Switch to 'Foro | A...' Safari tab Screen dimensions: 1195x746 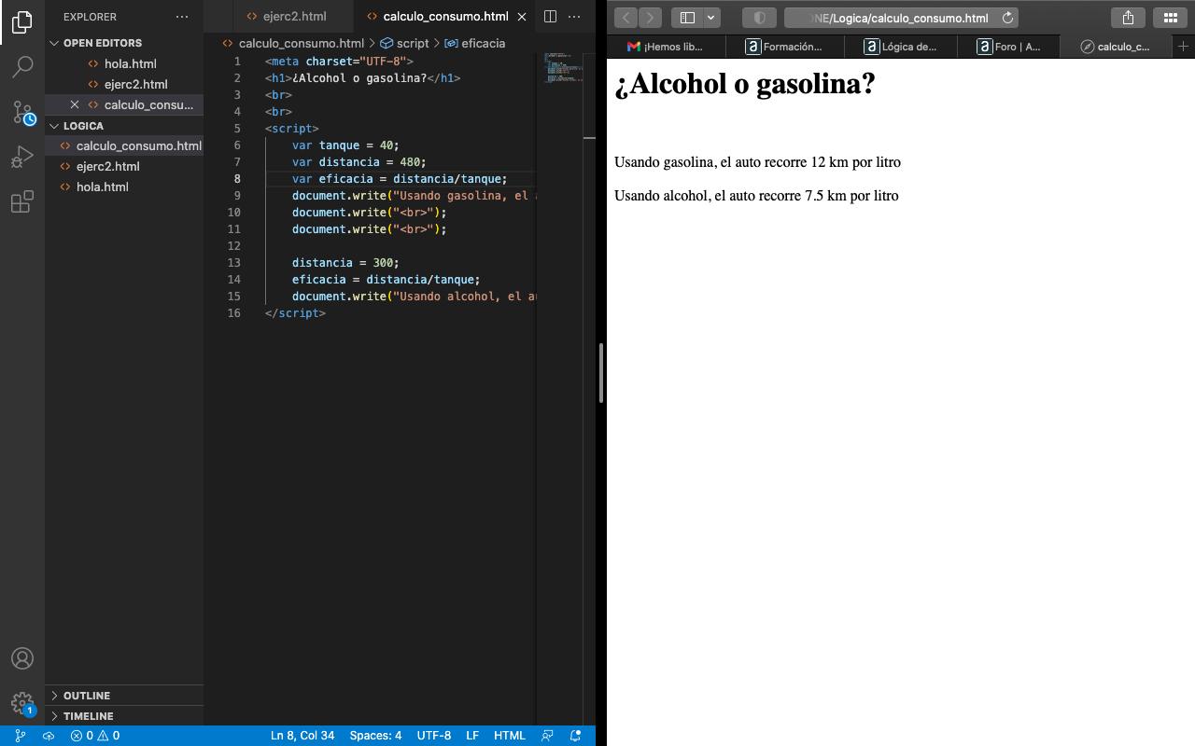click(x=1008, y=47)
